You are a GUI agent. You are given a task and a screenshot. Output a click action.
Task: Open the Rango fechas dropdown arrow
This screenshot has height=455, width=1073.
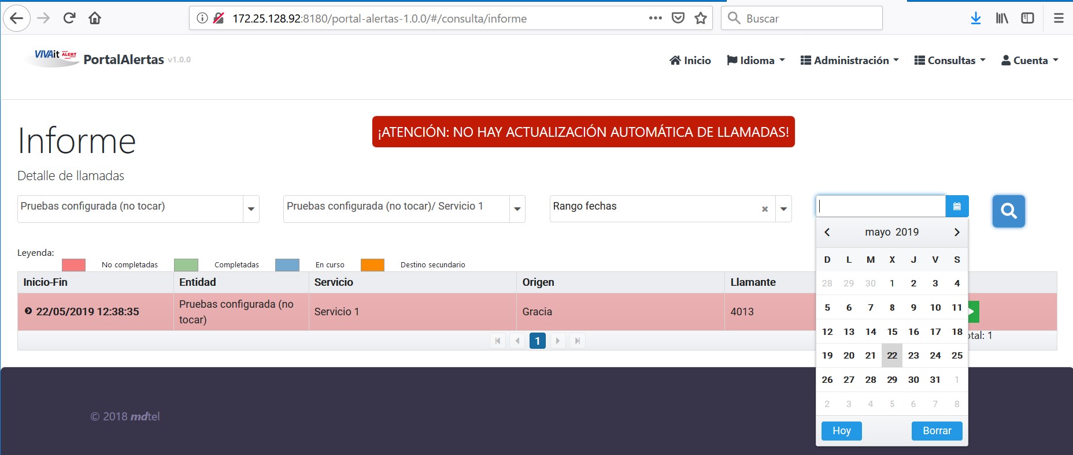pyautogui.click(x=783, y=209)
